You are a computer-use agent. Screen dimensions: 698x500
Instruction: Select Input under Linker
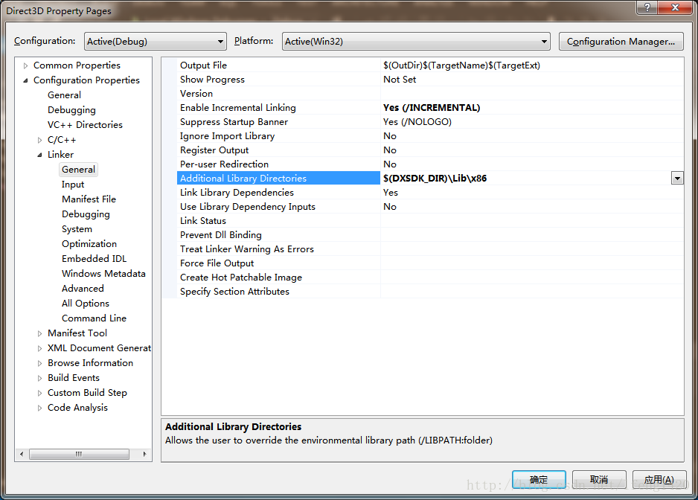[73, 185]
